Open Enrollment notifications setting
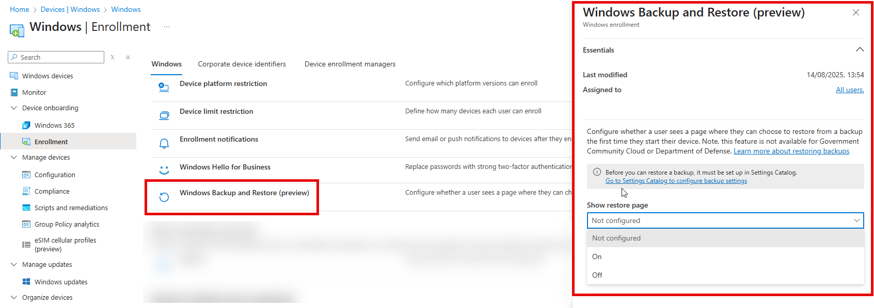The height and width of the screenshot is (308, 874). 219,139
